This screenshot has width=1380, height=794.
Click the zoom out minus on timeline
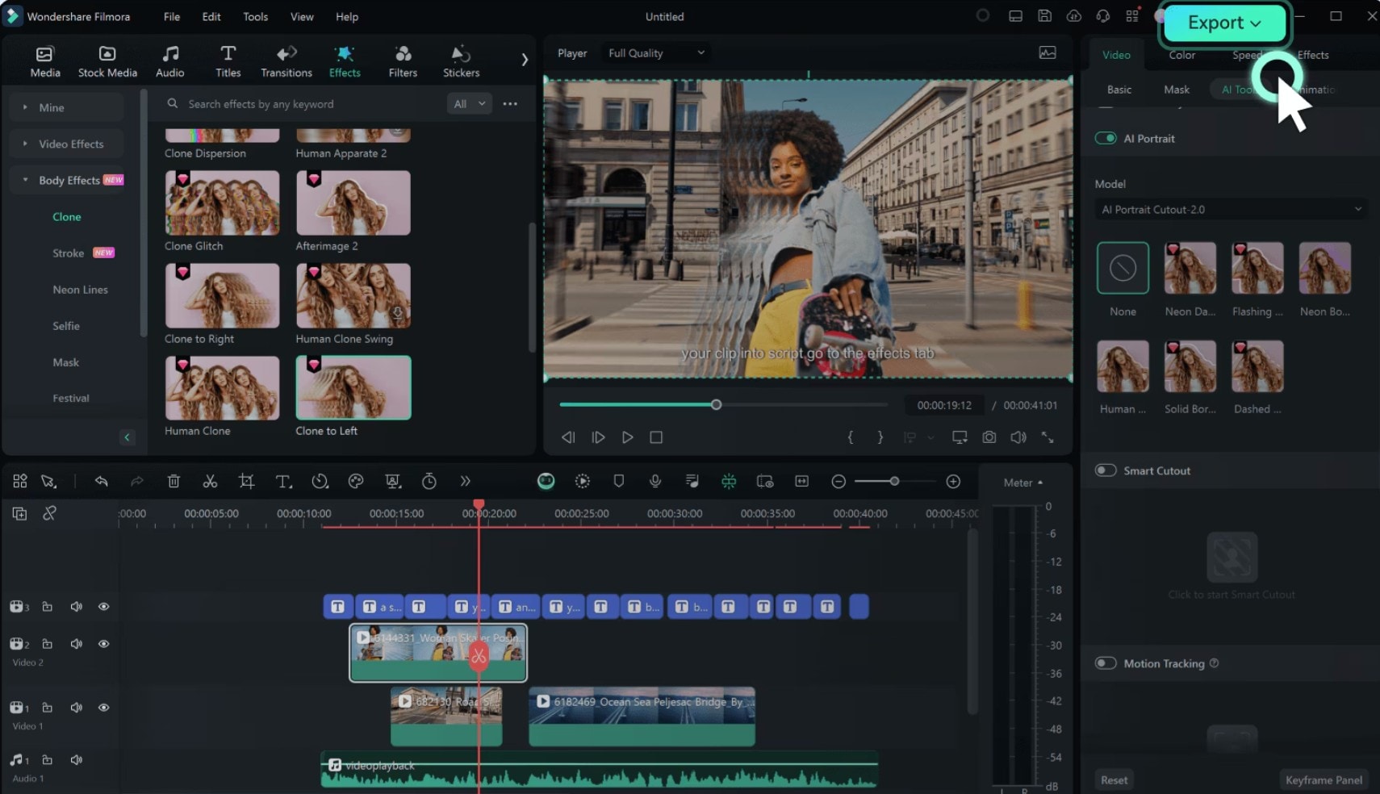838,481
